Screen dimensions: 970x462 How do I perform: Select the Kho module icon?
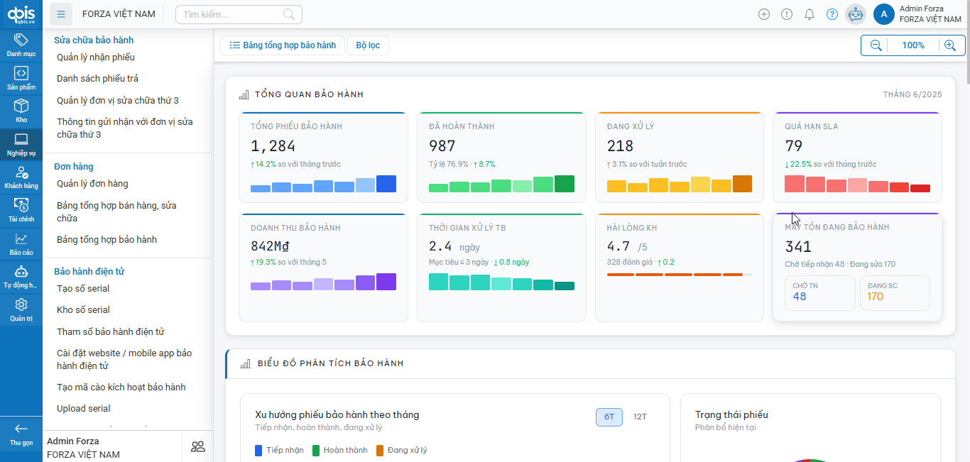pos(21,109)
